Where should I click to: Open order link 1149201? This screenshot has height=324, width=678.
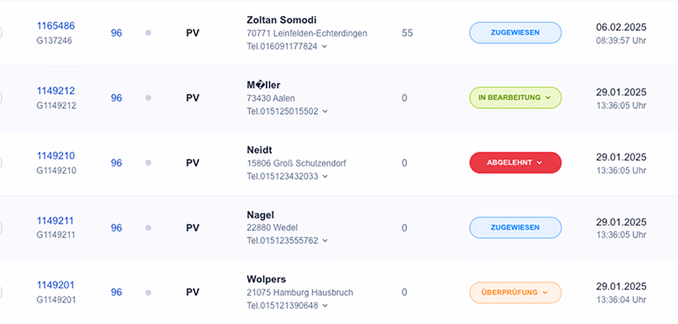click(56, 285)
